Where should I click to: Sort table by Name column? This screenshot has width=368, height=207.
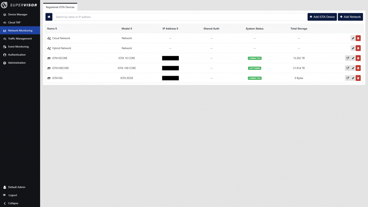coord(52,29)
